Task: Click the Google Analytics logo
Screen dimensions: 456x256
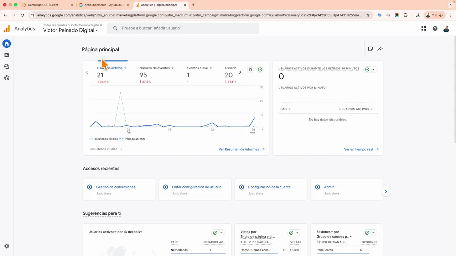Action: 7,28
